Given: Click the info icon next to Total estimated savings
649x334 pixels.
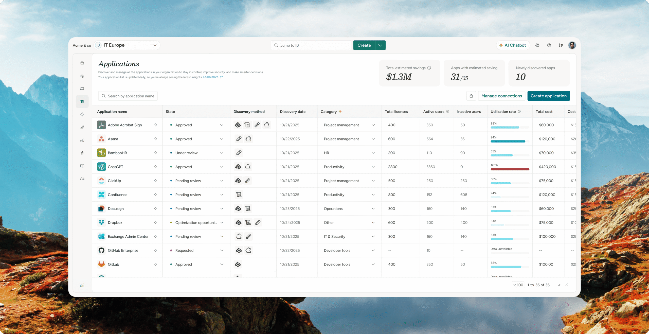Looking at the screenshot, I should (x=429, y=68).
